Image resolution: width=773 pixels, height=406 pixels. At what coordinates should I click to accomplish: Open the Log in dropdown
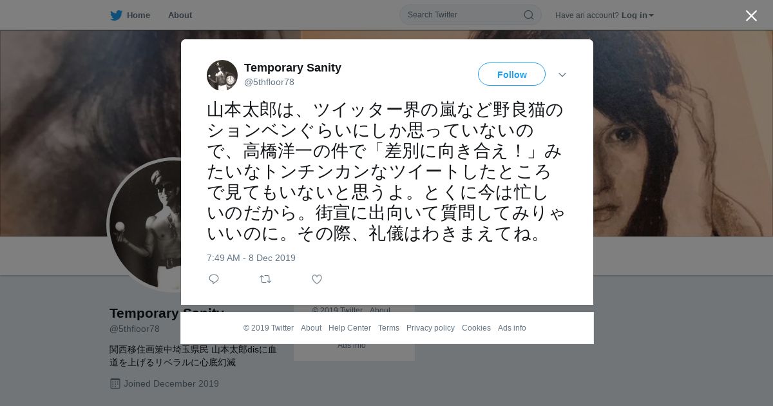pyautogui.click(x=637, y=15)
